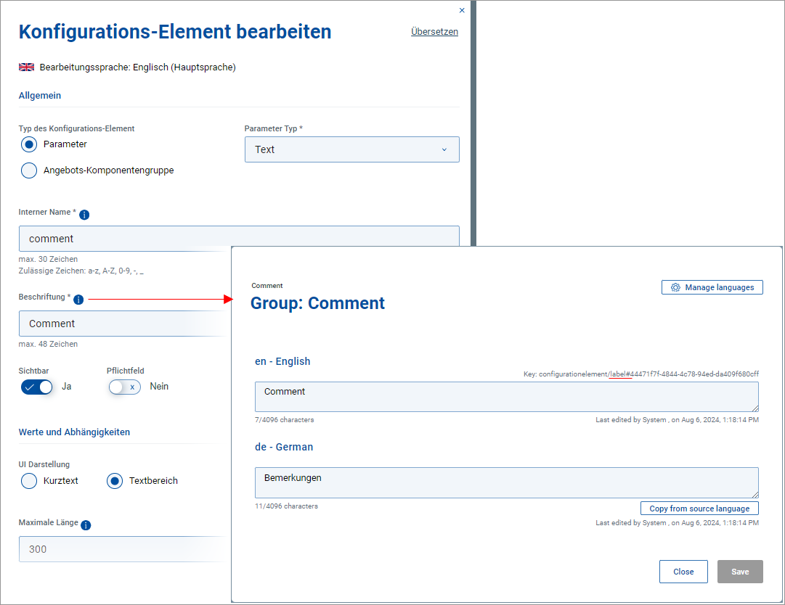
Task: Open the Parameter Typ dropdown
Action: [352, 149]
